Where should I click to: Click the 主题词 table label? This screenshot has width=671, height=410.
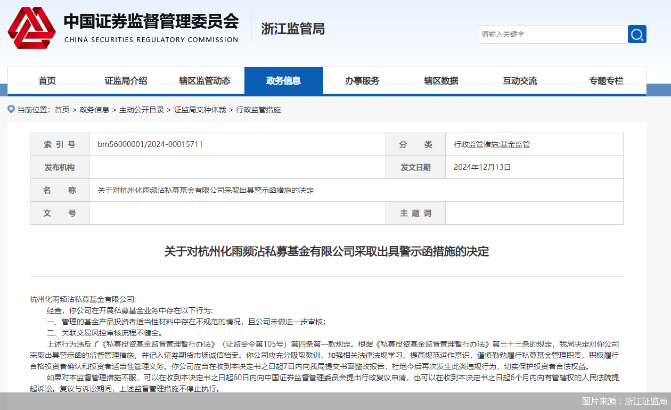click(x=415, y=213)
